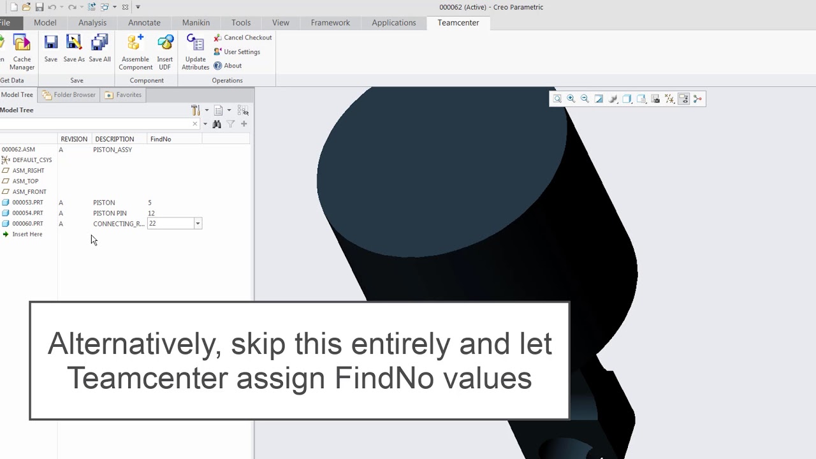
Task: Click Update Attributes
Action: pyautogui.click(x=195, y=53)
